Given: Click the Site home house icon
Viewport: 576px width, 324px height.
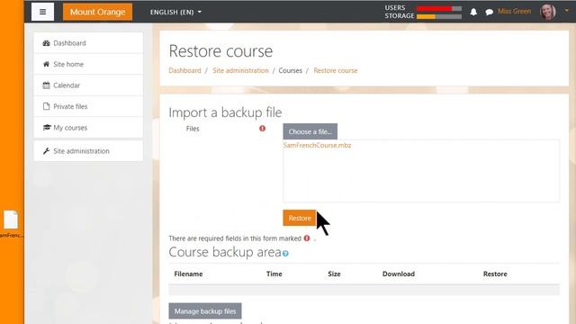Looking at the screenshot, I should tap(46, 64).
